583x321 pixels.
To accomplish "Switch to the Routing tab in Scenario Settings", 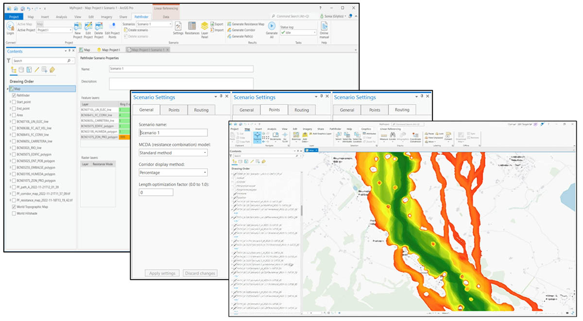I will pos(202,110).
